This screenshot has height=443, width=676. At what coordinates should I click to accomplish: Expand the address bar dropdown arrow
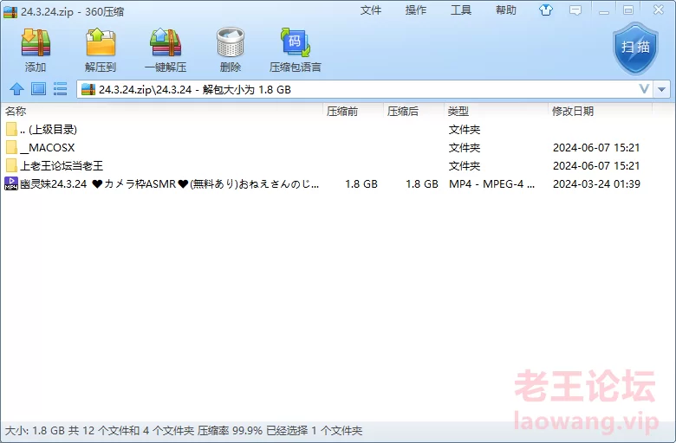(662, 89)
